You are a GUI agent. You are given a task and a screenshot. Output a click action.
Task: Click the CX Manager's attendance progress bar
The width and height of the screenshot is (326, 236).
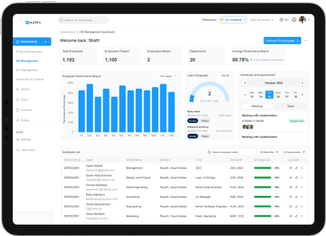pos(263,197)
